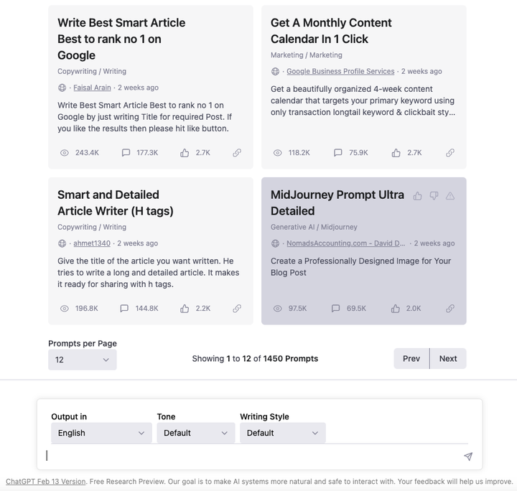Viewport: 517px width, 491px height.
Task: Open the Prompts per Page dropdown
Action: 82,360
